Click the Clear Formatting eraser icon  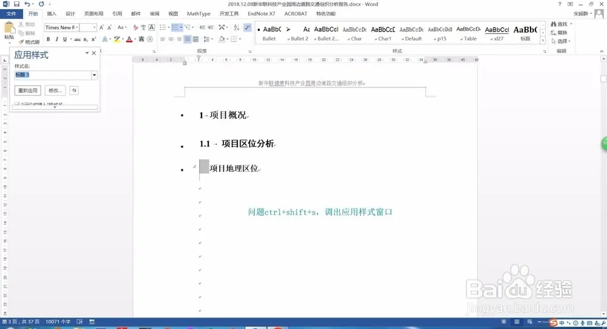point(135,27)
